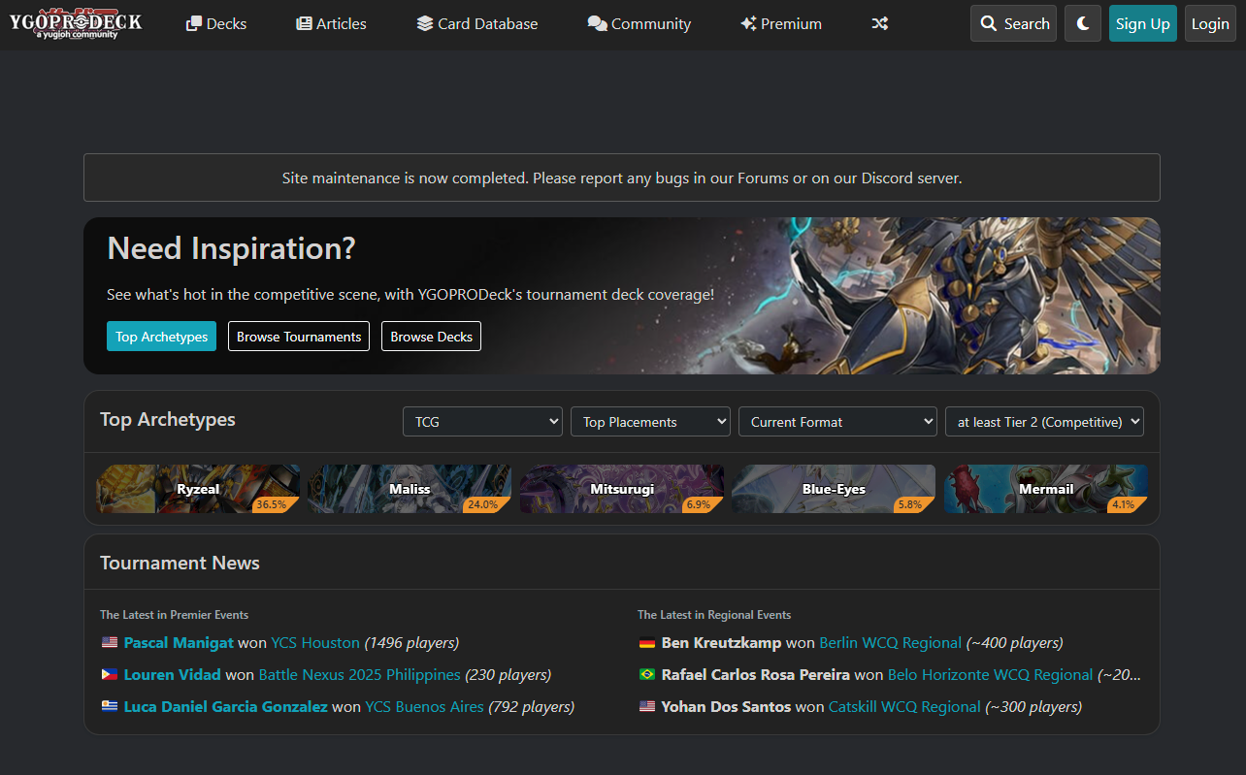1246x775 pixels.
Task: Click the Brazilian flag beside Rafael Carlos Rosa Pereira
Action: tap(647, 674)
